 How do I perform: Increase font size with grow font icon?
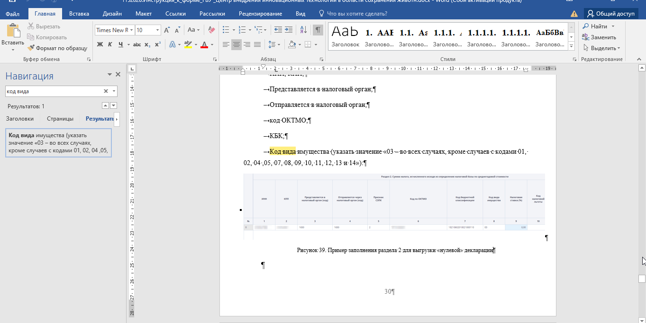[167, 30]
